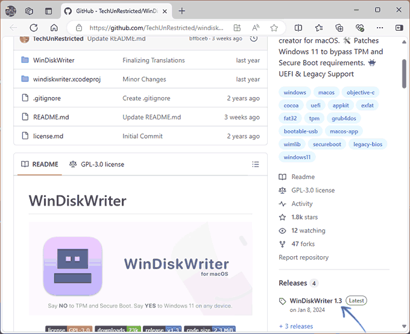Open the WinDiskWriter folder
The image size is (410, 334).
(x=54, y=60)
